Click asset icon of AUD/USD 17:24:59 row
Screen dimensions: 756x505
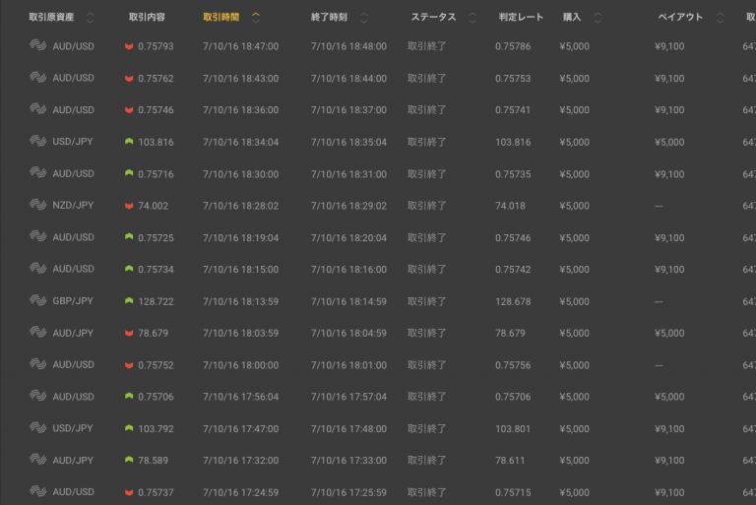(38, 491)
